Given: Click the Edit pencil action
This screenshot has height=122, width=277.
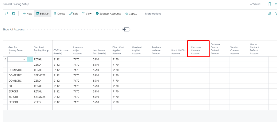Looking at the screenshot, I should tap(73, 13).
